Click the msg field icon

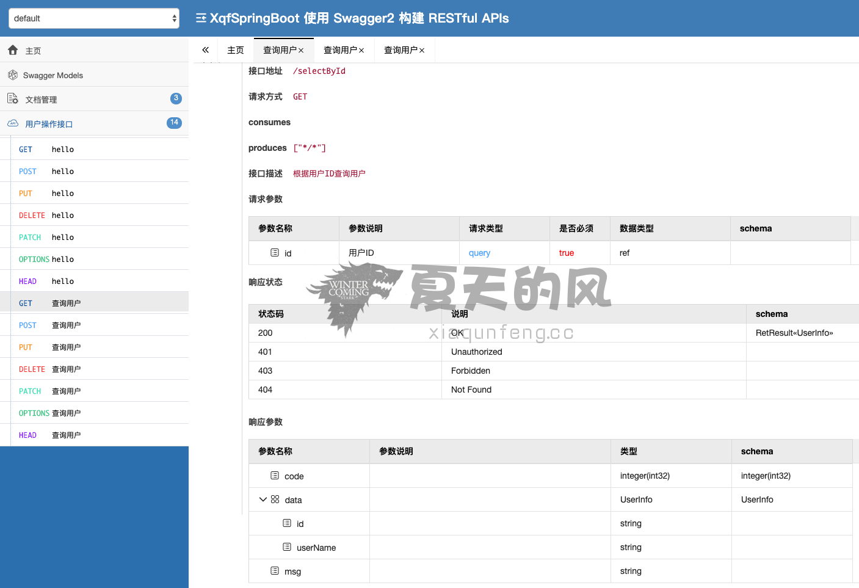[275, 571]
